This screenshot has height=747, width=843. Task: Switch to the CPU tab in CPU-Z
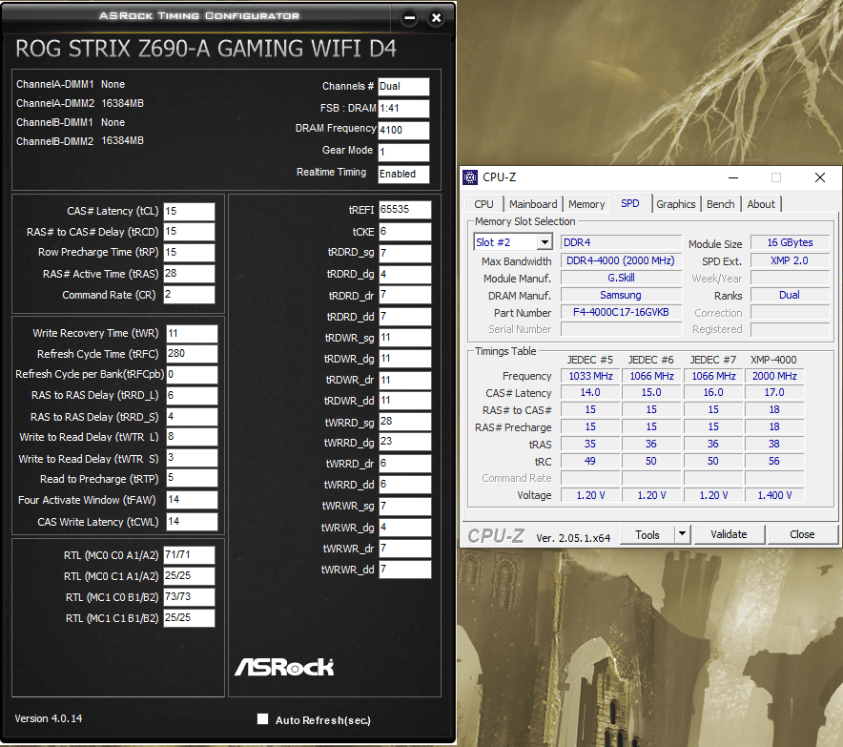pos(483,204)
